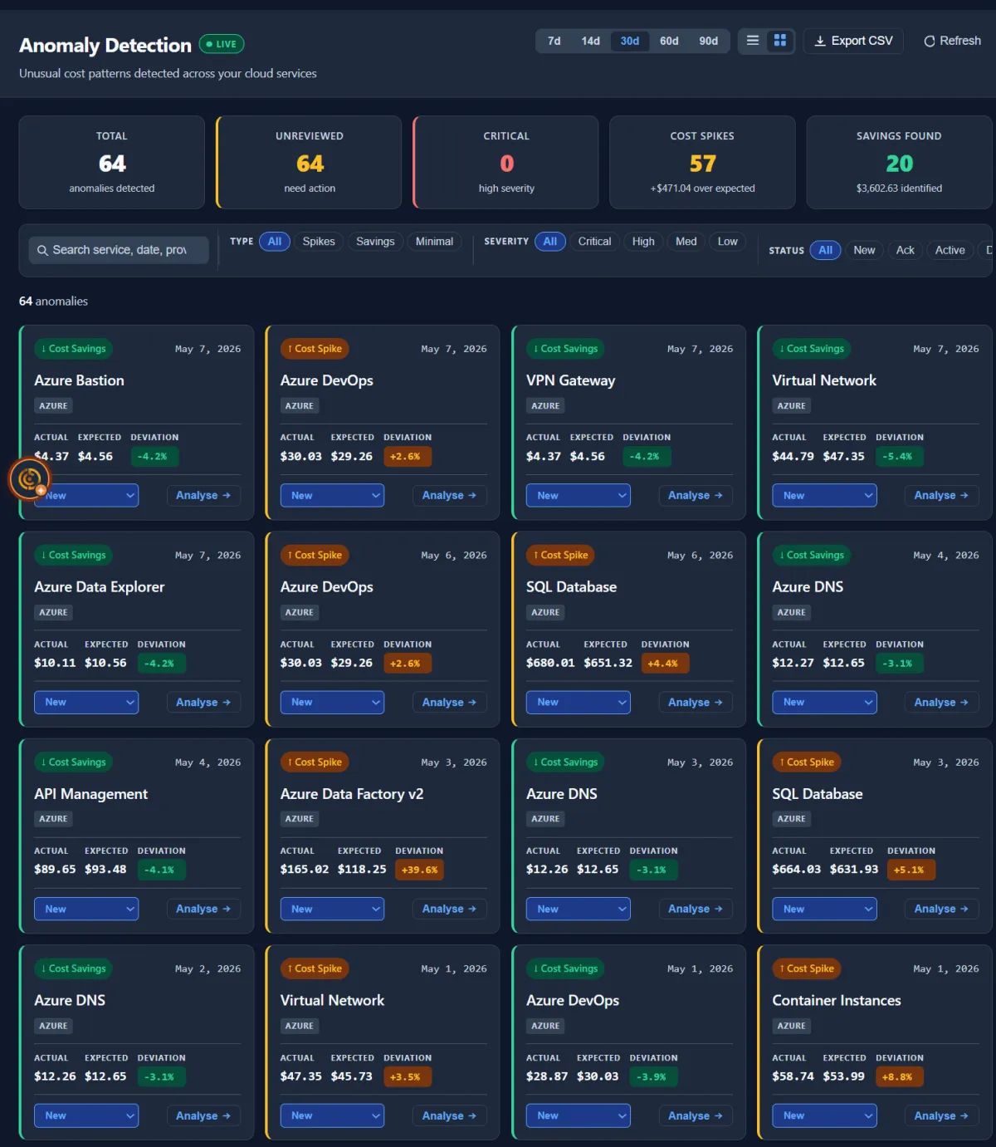Image resolution: width=996 pixels, height=1147 pixels.
Task: Filter severity by Med
Action: 686,242
